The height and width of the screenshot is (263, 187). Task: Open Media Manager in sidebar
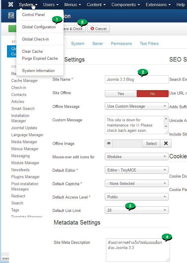click(24, 142)
